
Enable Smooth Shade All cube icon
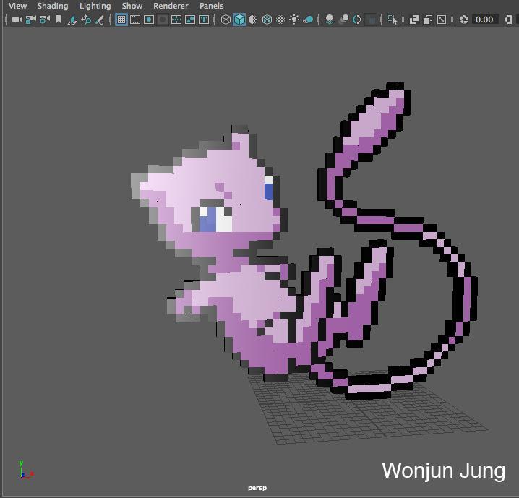(239, 20)
